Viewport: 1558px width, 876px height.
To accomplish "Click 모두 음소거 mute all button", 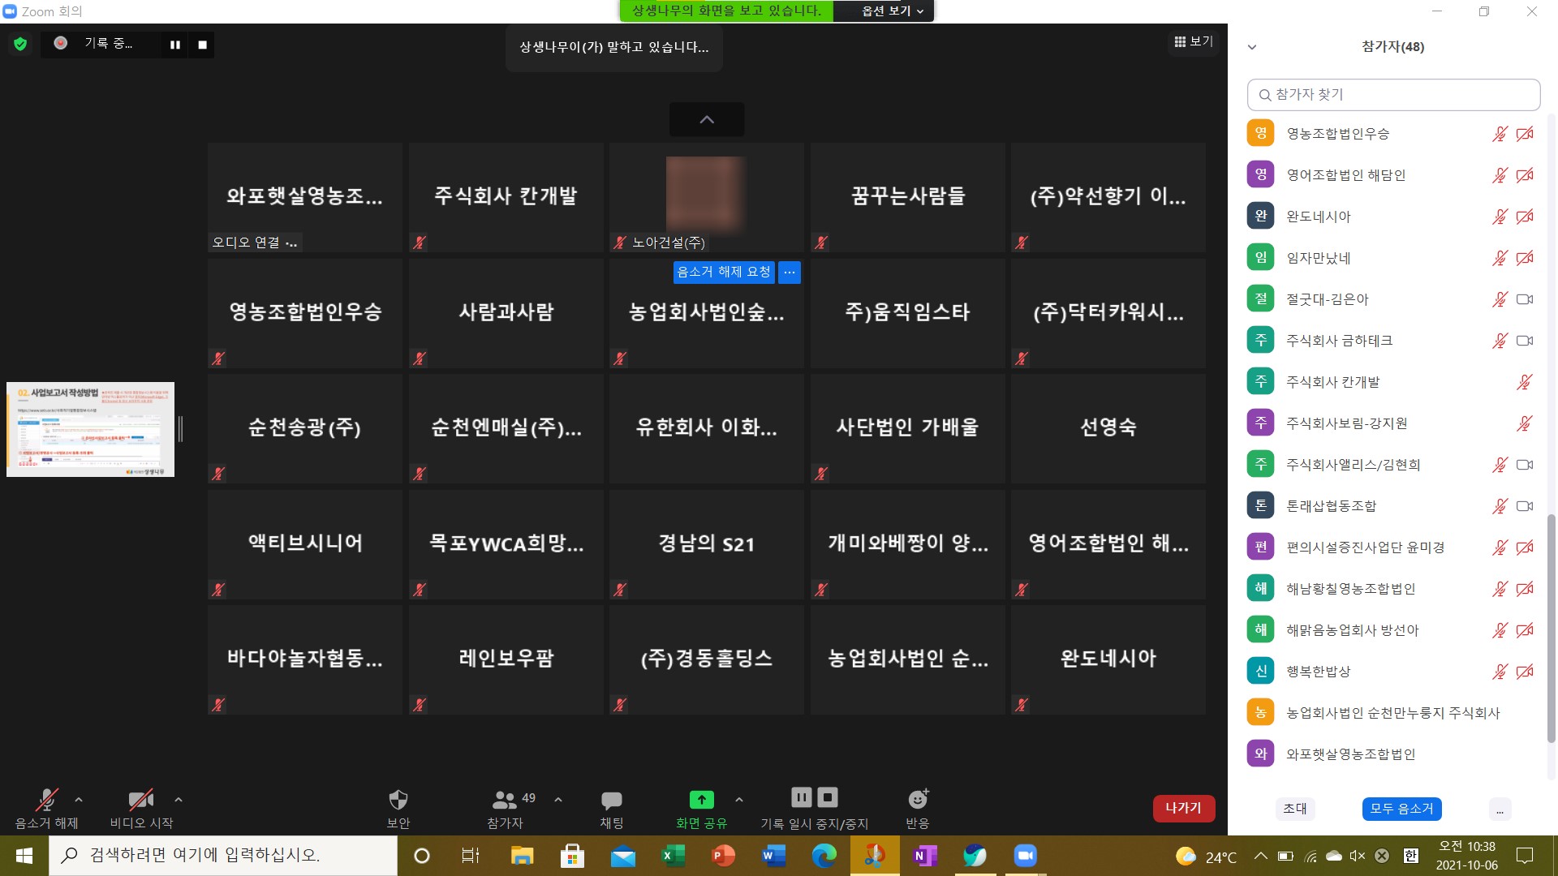I will click(1401, 809).
